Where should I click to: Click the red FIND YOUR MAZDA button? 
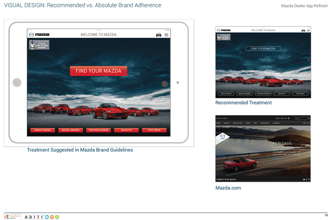pos(99,71)
